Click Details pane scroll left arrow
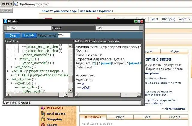Screen dimensions: 192x126 pyautogui.click(x=77, y=94)
